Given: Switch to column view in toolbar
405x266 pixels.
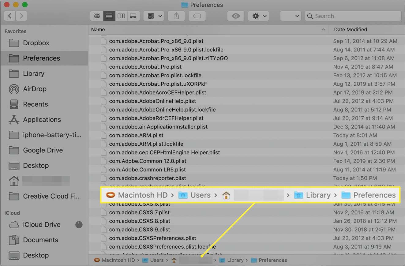Looking at the screenshot, I should click(x=121, y=16).
